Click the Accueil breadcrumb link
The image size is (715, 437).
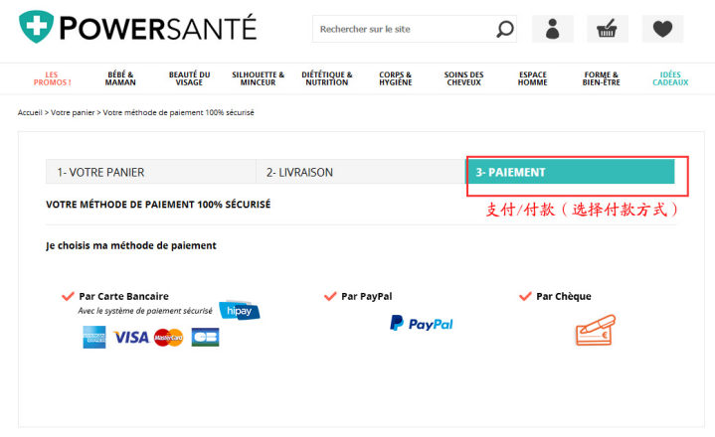[x=30, y=112]
